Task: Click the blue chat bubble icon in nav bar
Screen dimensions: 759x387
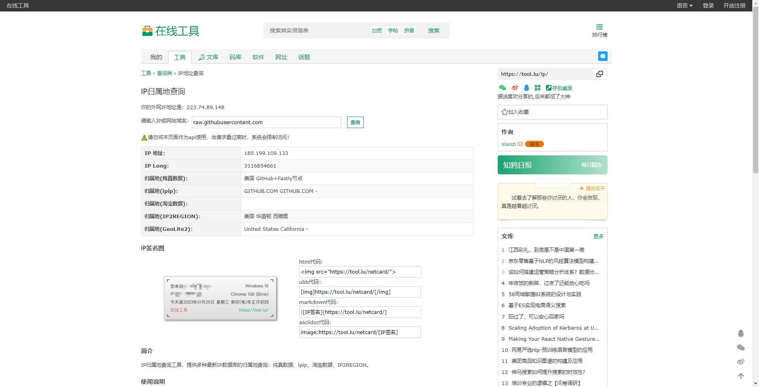Action: tap(602, 56)
